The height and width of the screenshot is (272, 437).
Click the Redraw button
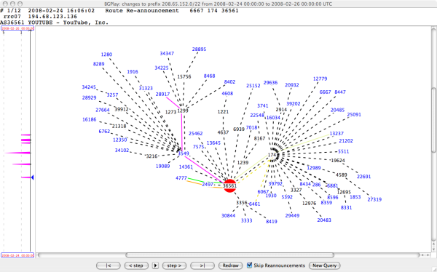pyautogui.click(x=230, y=265)
